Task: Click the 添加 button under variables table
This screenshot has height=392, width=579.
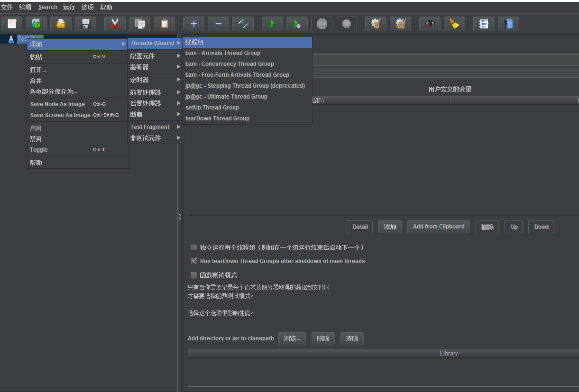Action: [x=390, y=227]
